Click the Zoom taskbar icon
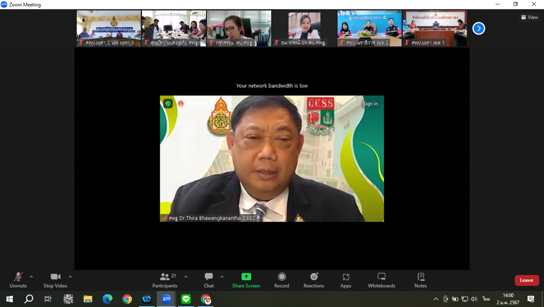Image resolution: width=544 pixels, height=307 pixels. point(166,299)
